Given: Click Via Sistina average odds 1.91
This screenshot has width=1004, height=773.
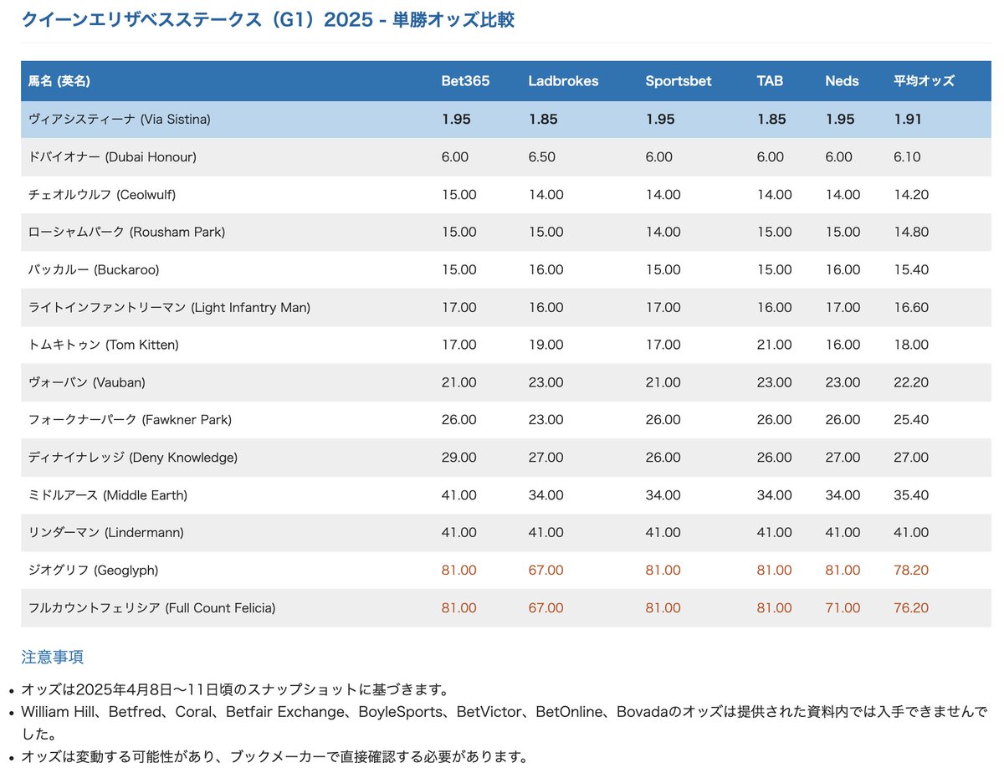Looking at the screenshot, I should (x=908, y=119).
